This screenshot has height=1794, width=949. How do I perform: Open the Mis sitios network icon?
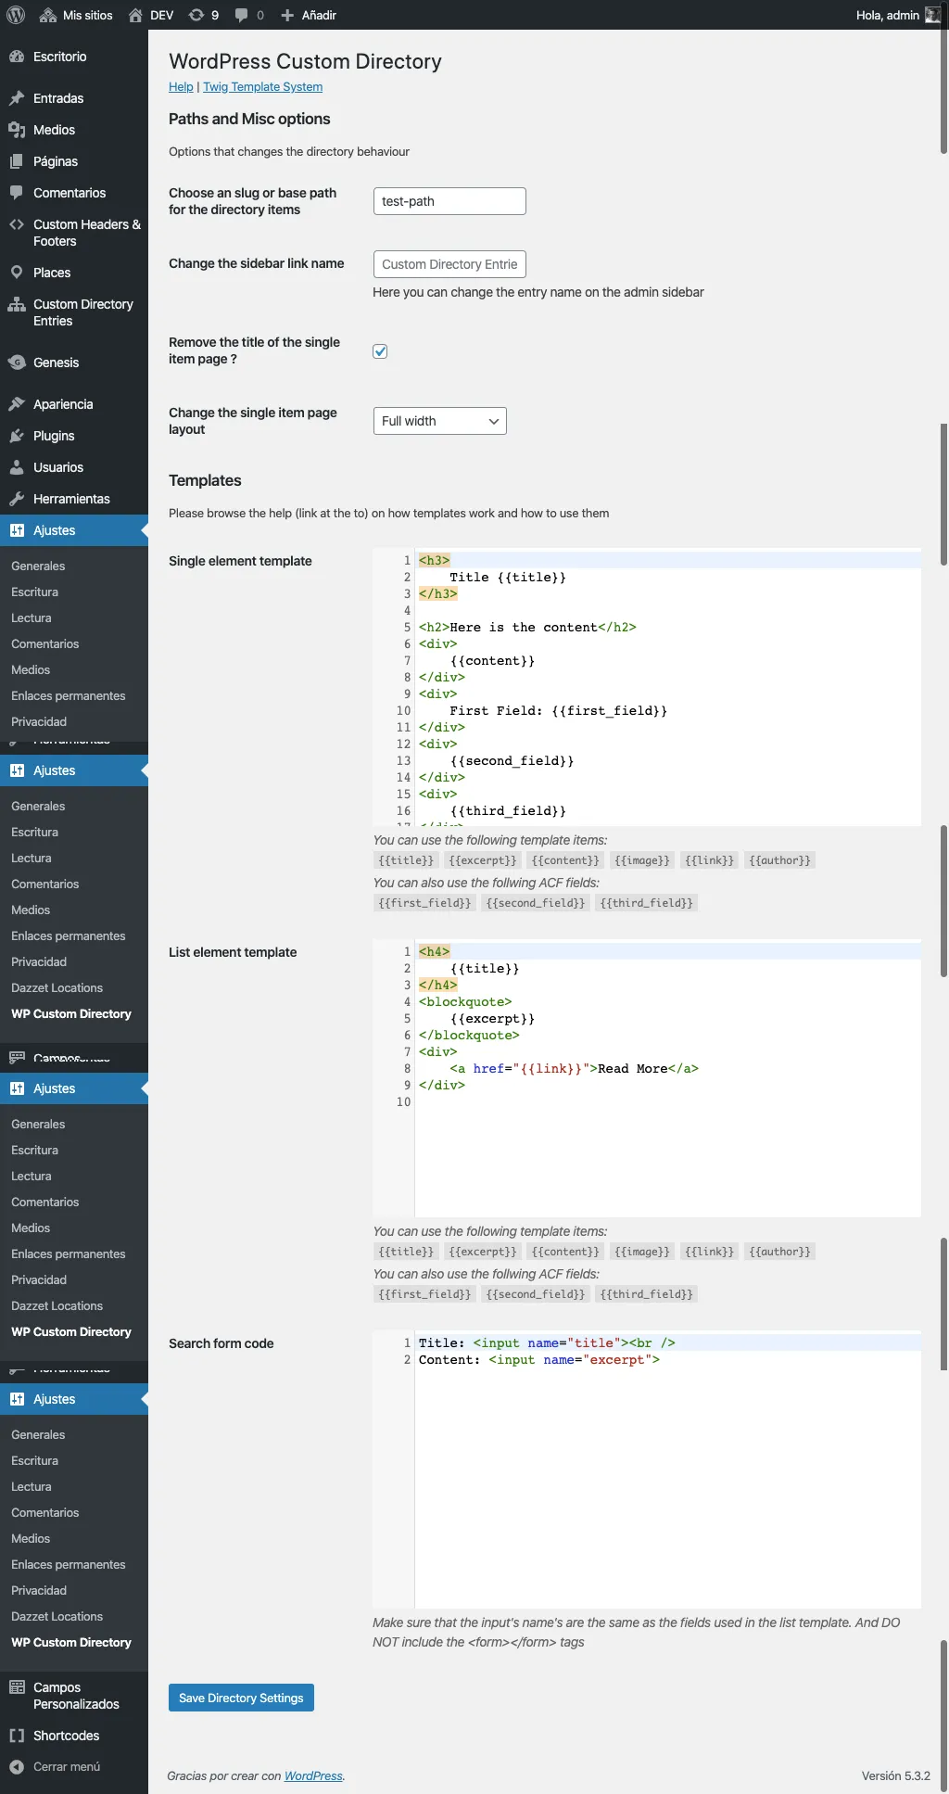(x=48, y=15)
